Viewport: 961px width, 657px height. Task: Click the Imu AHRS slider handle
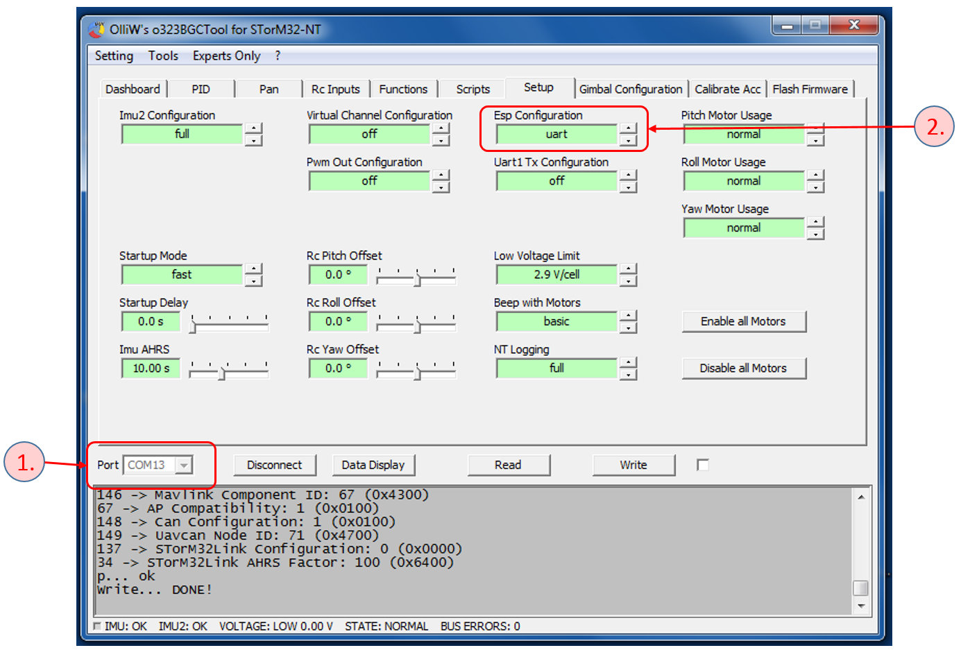pos(221,374)
